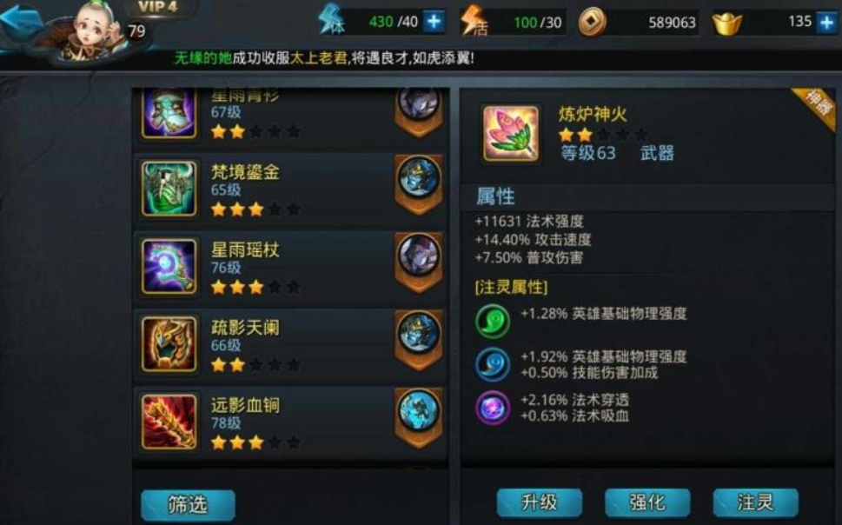Select the 疏影天阑 helmet icon

pyautogui.click(x=169, y=344)
